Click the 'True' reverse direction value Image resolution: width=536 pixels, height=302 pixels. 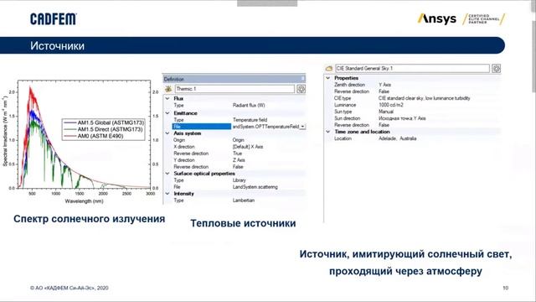click(237, 154)
